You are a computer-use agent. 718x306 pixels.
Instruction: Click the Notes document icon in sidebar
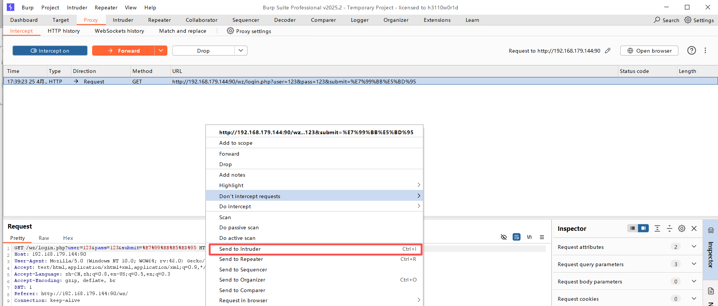coord(711,291)
